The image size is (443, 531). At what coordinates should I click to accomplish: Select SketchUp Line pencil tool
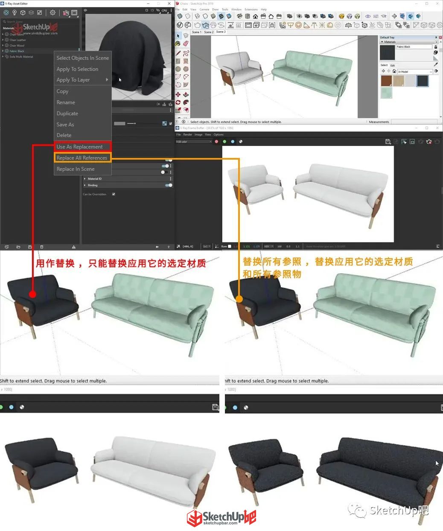(178, 53)
